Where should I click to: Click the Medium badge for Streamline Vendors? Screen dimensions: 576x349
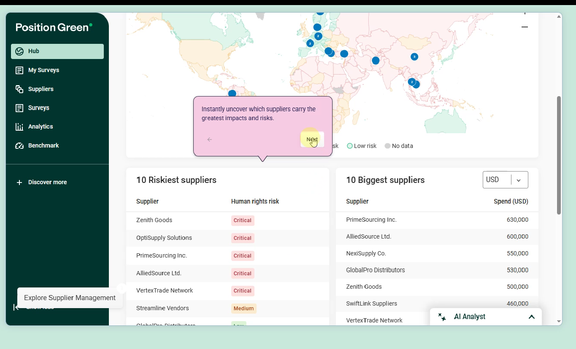(x=243, y=309)
